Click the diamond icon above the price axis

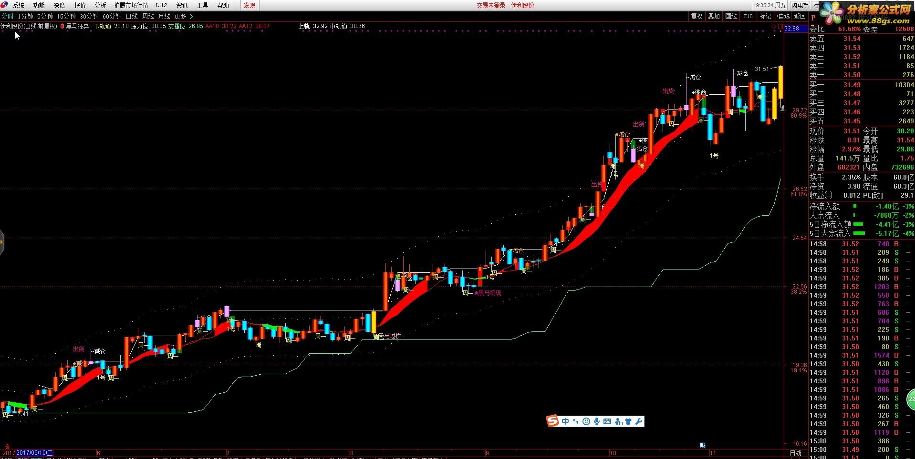click(774, 28)
